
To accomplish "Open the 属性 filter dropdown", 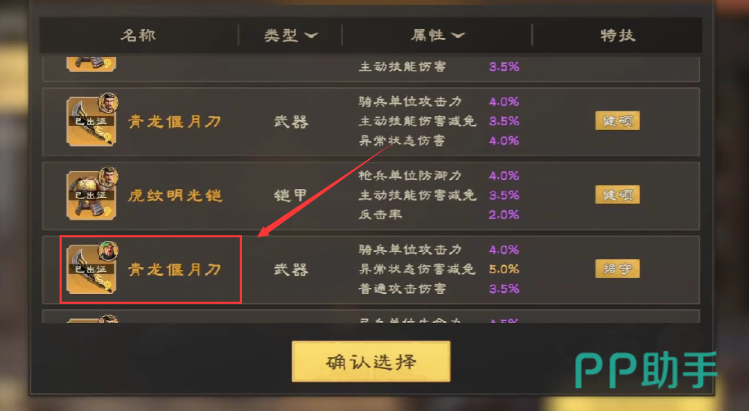I will (438, 35).
